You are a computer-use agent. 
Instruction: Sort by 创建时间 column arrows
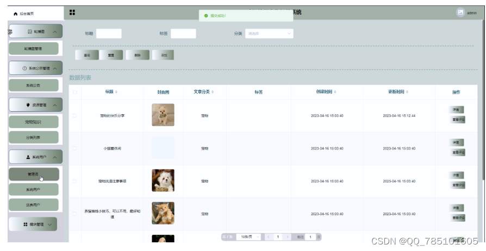pyautogui.click(x=335, y=92)
